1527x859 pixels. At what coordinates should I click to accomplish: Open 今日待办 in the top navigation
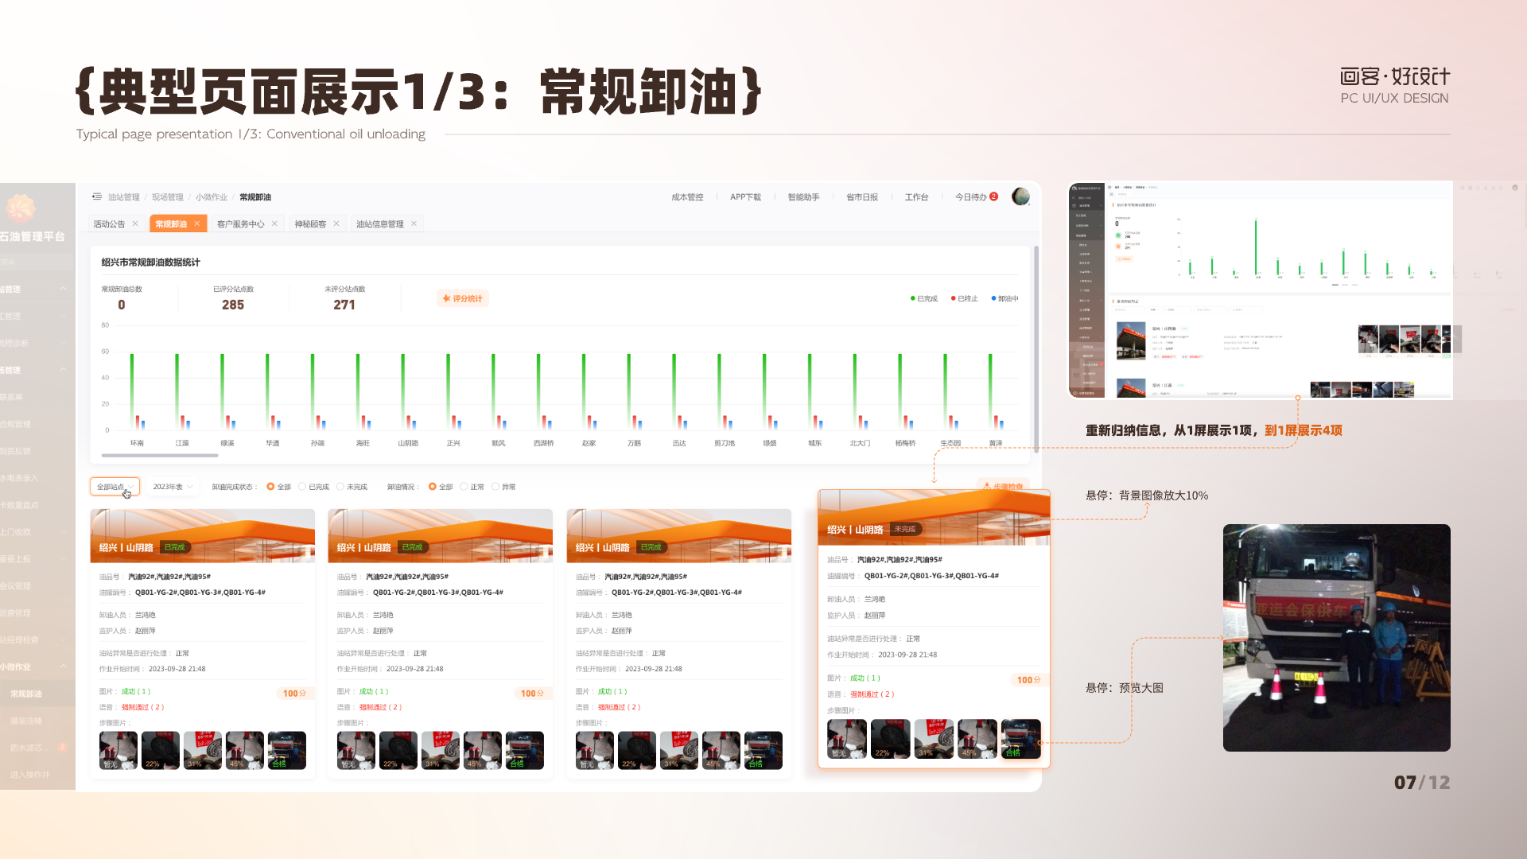(x=970, y=197)
